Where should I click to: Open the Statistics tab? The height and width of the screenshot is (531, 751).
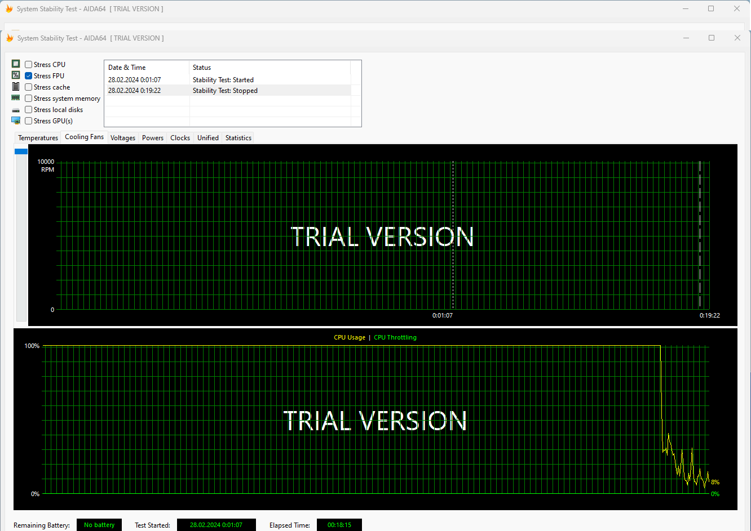point(238,138)
